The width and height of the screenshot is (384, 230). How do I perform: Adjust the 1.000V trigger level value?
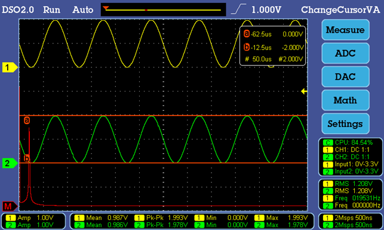pos(266,10)
